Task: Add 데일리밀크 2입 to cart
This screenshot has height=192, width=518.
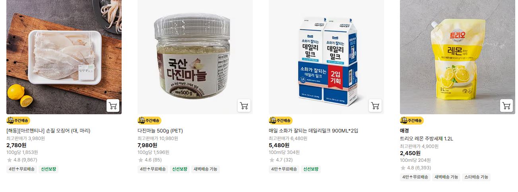Action: (375, 106)
